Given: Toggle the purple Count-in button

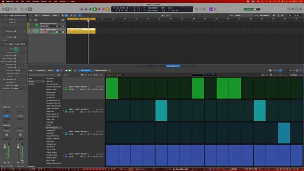Looking at the screenshot, I should point(211,9).
